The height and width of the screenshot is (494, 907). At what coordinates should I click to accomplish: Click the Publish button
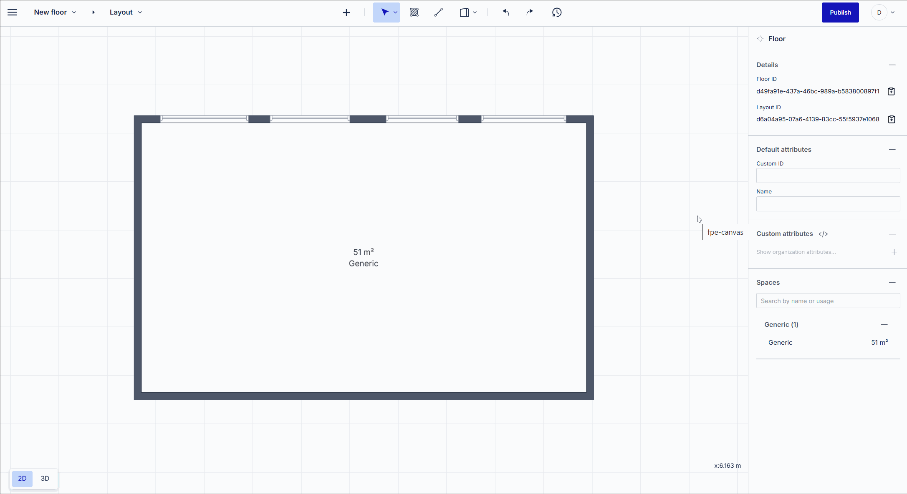click(x=840, y=13)
